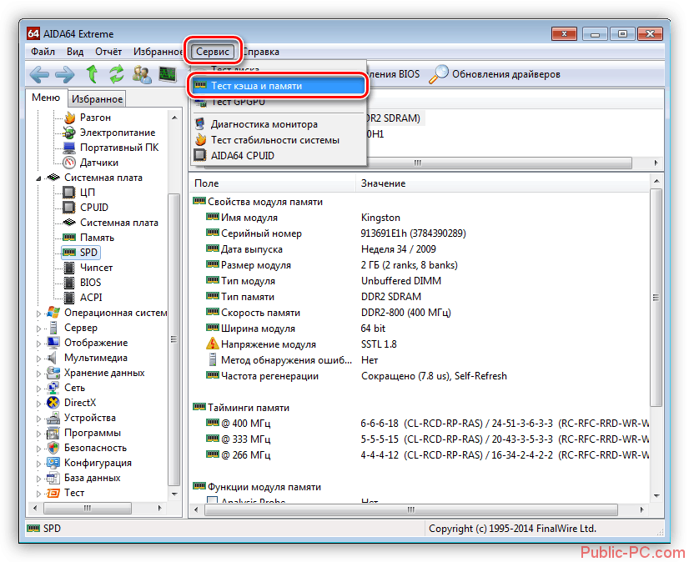Click the security shield icon beside Безопасность
The width and height of the screenshot is (689, 562).
[53, 448]
